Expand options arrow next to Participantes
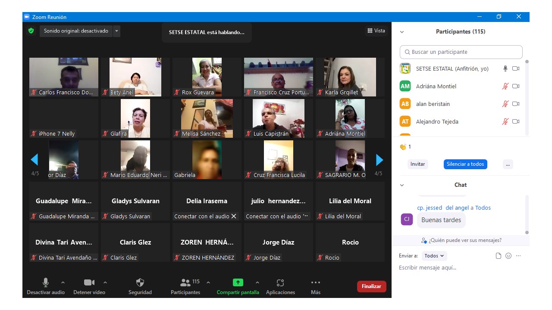 (208, 282)
